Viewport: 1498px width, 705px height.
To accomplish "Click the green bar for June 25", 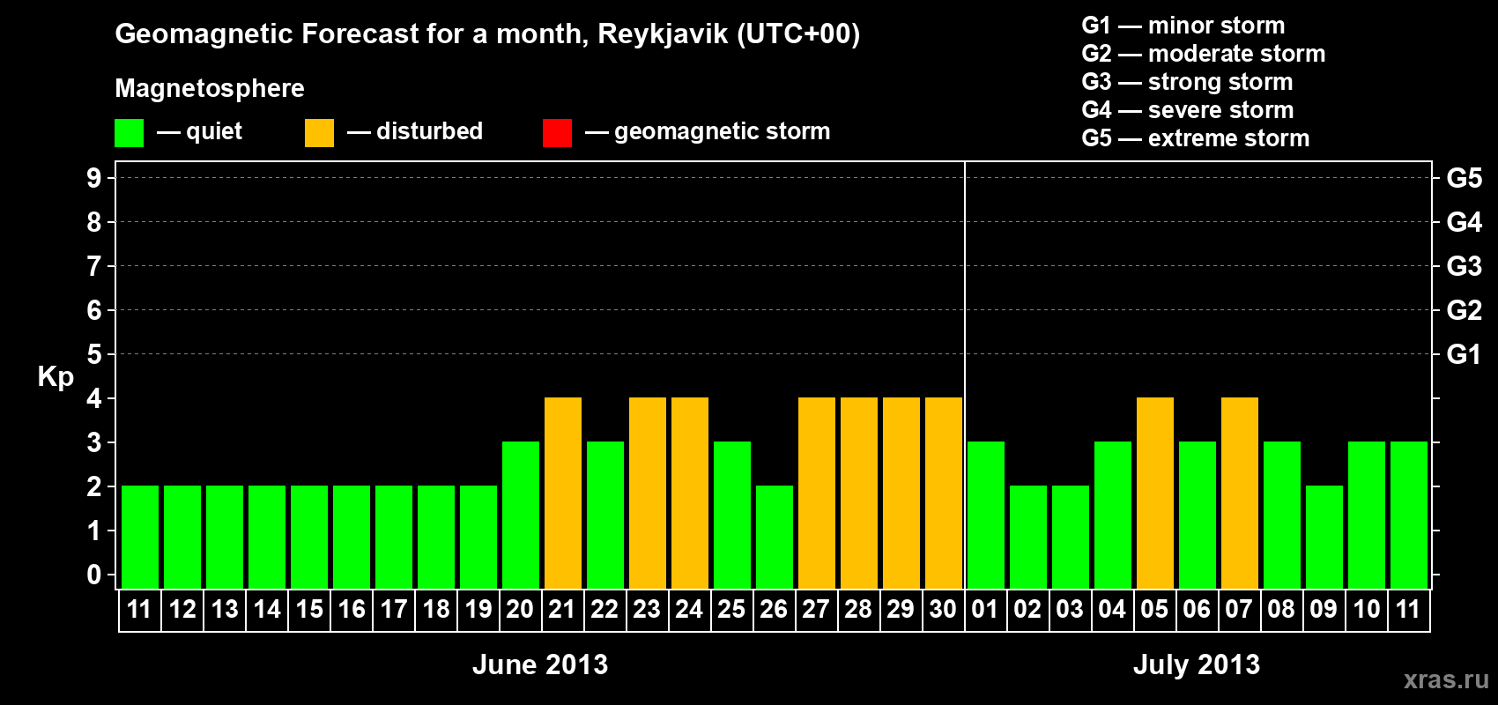I will (732, 515).
